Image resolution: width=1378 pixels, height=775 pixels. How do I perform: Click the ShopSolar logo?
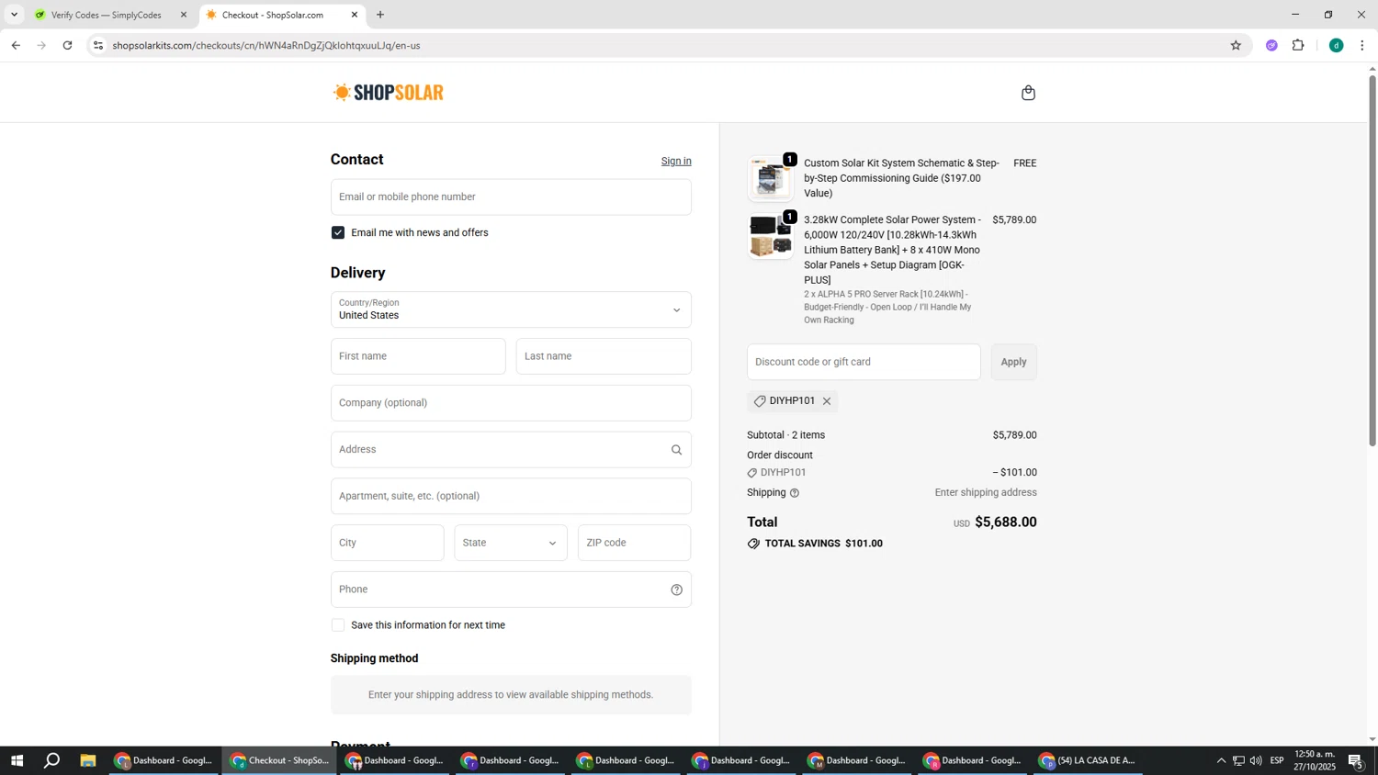click(389, 93)
